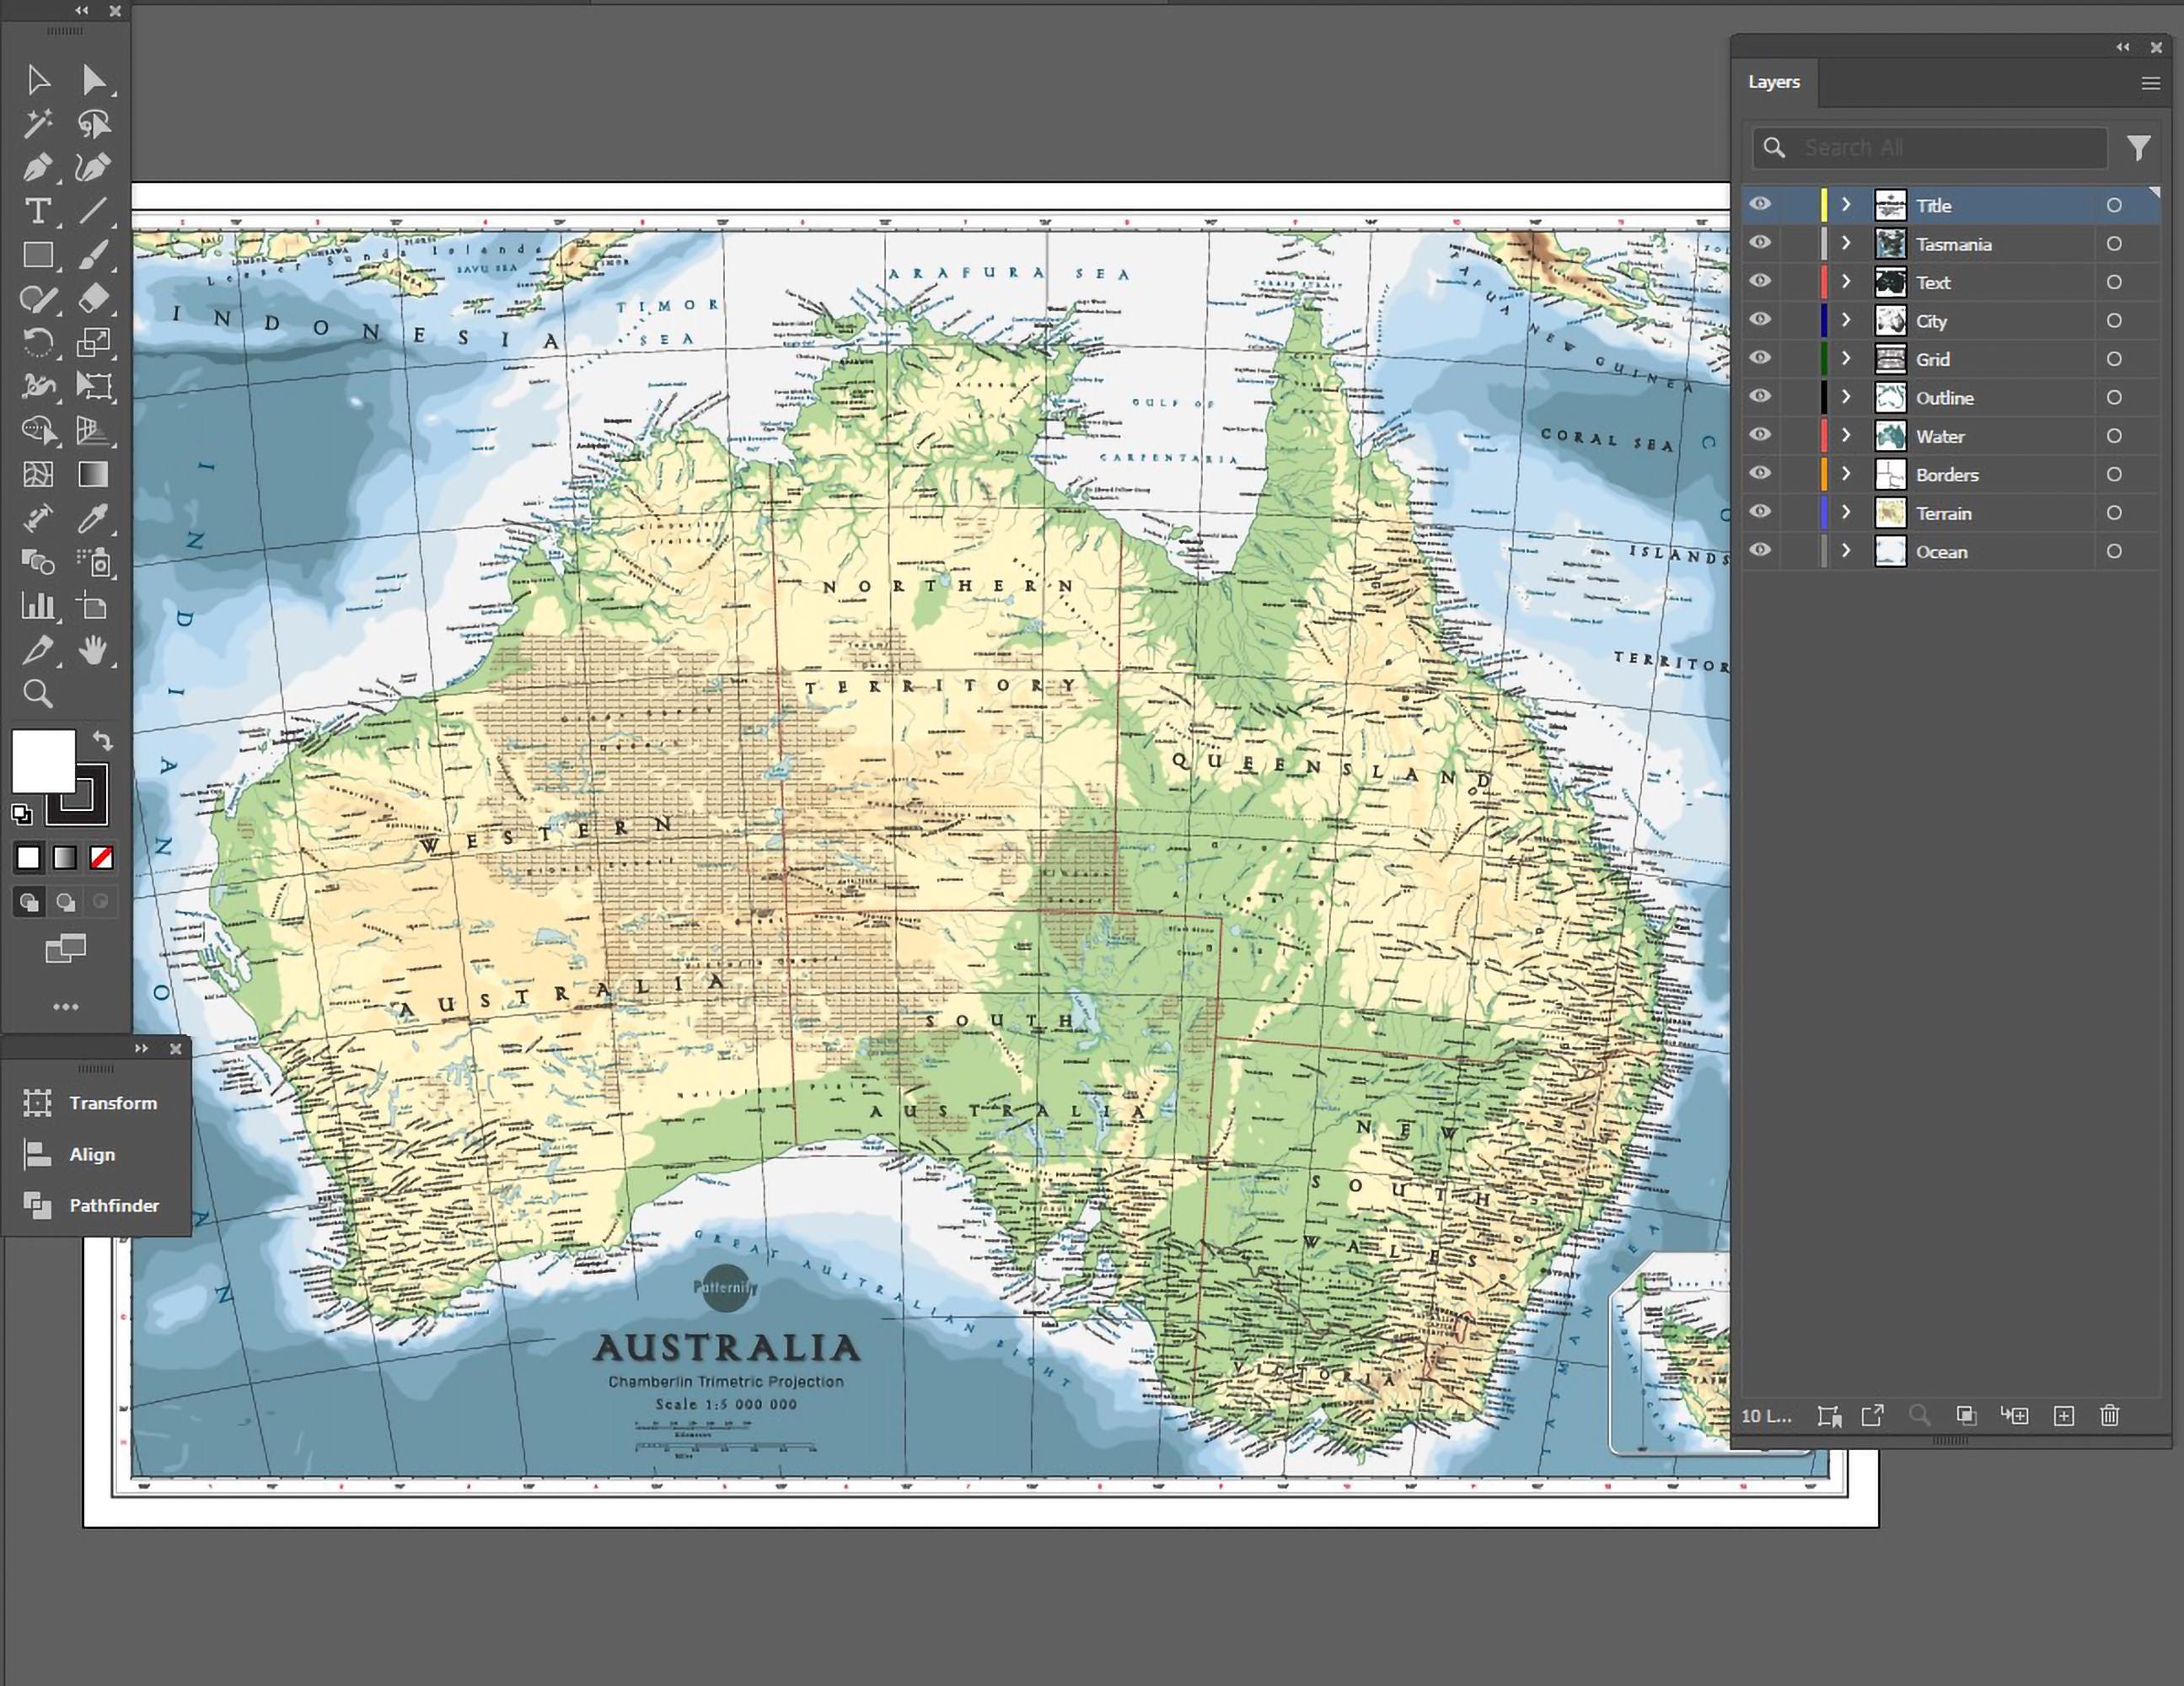Select the Direct Selection tool

tap(94, 80)
